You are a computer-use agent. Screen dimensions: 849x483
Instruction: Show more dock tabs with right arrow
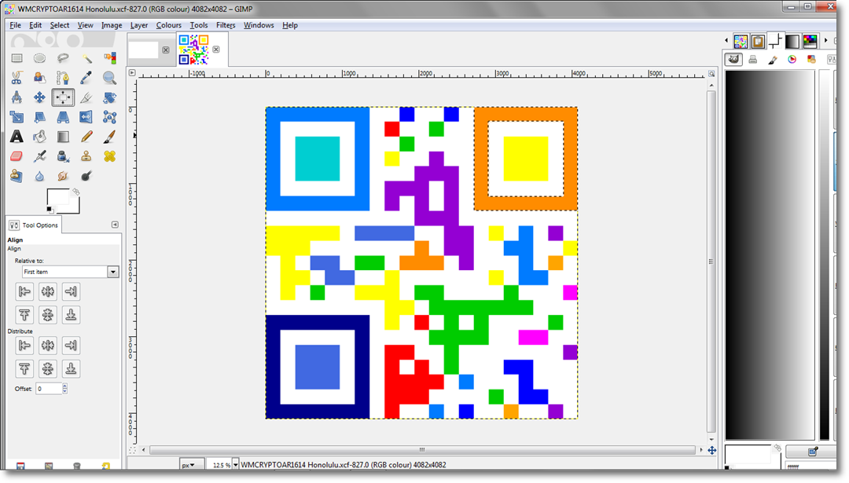(x=825, y=41)
